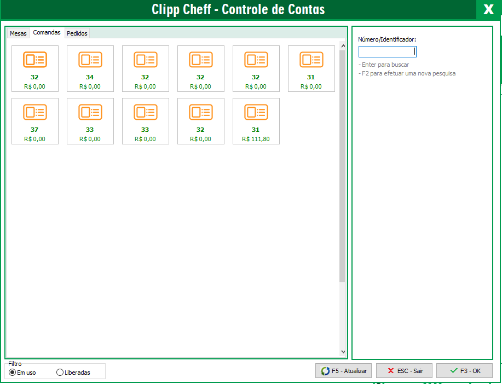Image resolution: width=502 pixels, height=384 pixels.
Task: Click the comandas list scroll-up arrow
Action: (343, 44)
